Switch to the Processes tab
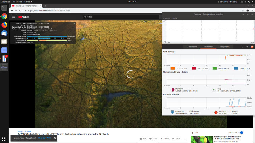The height and width of the screenshot is (143, 255). pyautogui.click(x=192, y=47)
